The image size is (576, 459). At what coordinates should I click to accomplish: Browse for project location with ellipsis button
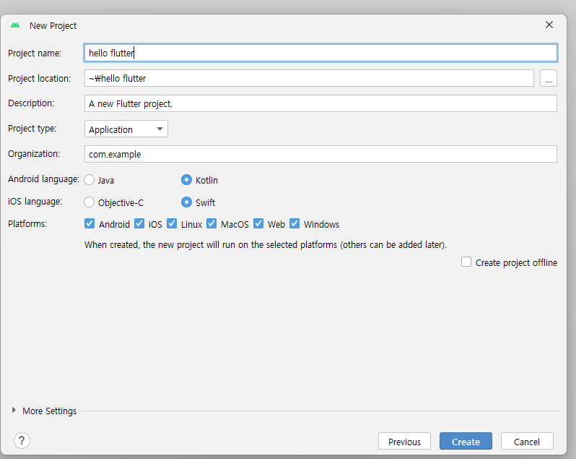(x=548, y=78)
